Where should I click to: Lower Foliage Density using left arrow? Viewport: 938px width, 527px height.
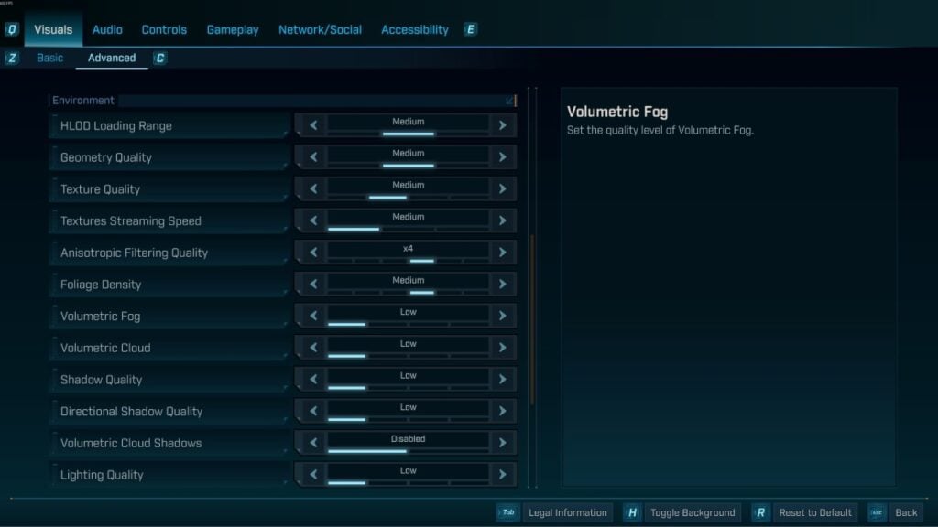313,285
